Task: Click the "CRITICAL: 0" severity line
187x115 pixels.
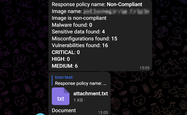Action: [x=66, y=52]
